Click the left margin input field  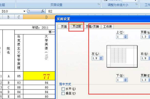click(x=95, y=58)
